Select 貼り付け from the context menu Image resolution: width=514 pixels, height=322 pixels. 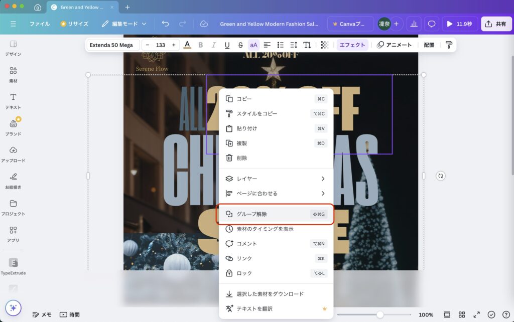coord(276,128)
